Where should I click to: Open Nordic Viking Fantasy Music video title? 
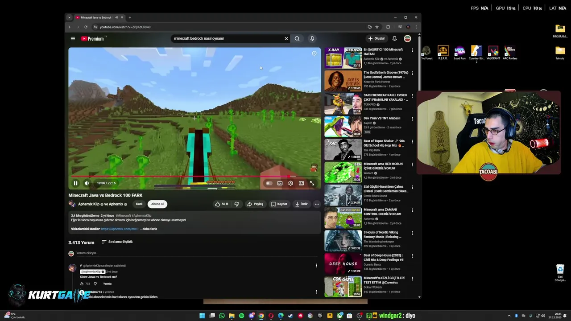point(384,235)
